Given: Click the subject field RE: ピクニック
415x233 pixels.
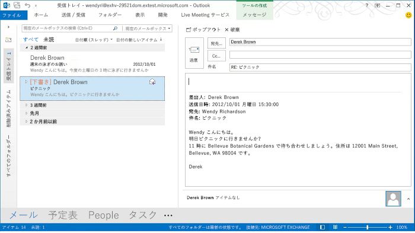Looking at the screenshot, I should tap(320, 67).
